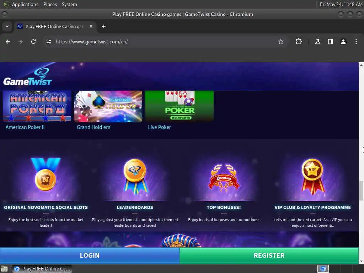Click the address bar URL
The height and width of the screenshot is (273, 364).
92,42
